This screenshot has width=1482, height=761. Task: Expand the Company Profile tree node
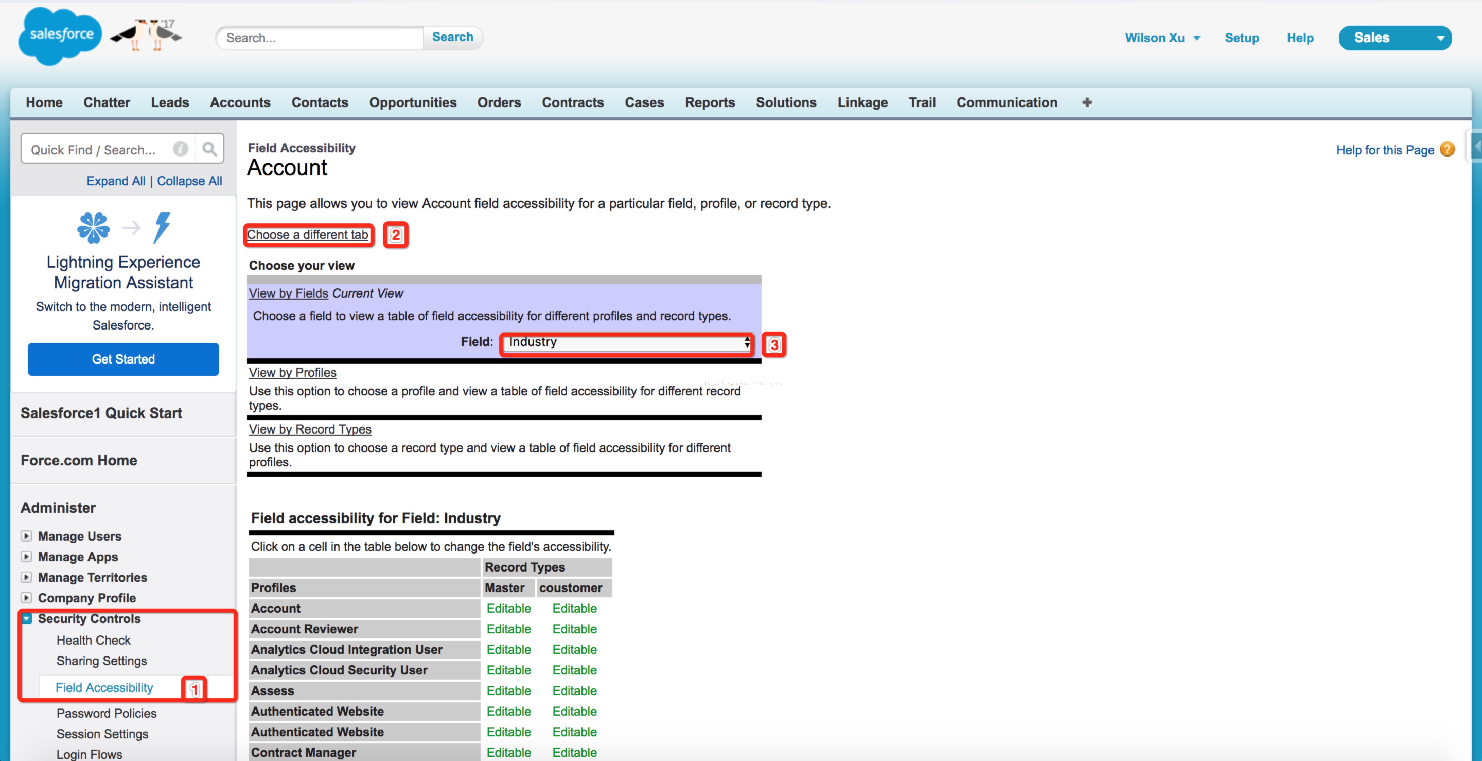click(x=27, y=598)
